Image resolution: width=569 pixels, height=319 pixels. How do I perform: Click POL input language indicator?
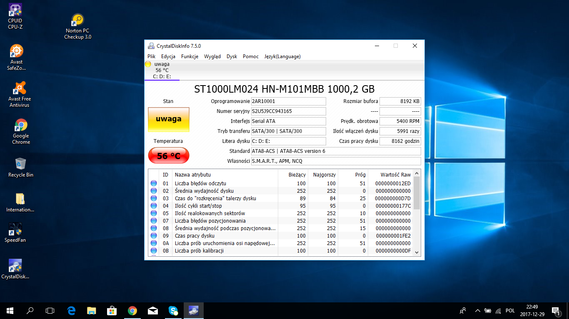(x=510, y=310)
